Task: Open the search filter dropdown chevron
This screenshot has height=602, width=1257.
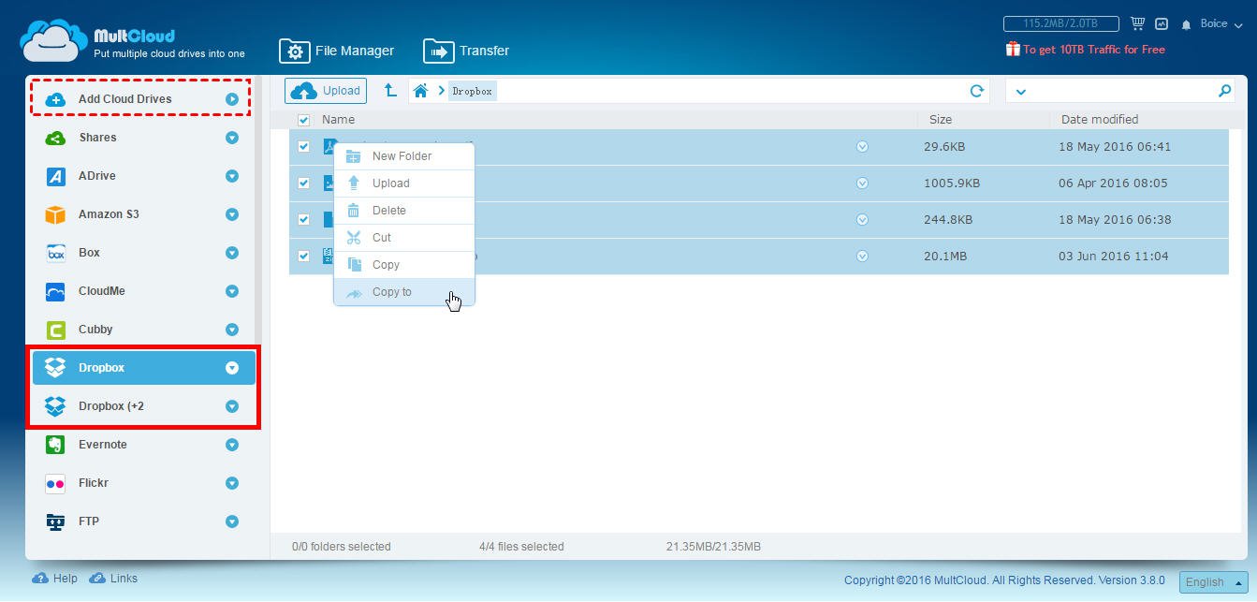Action: [x=1021, y=92]
